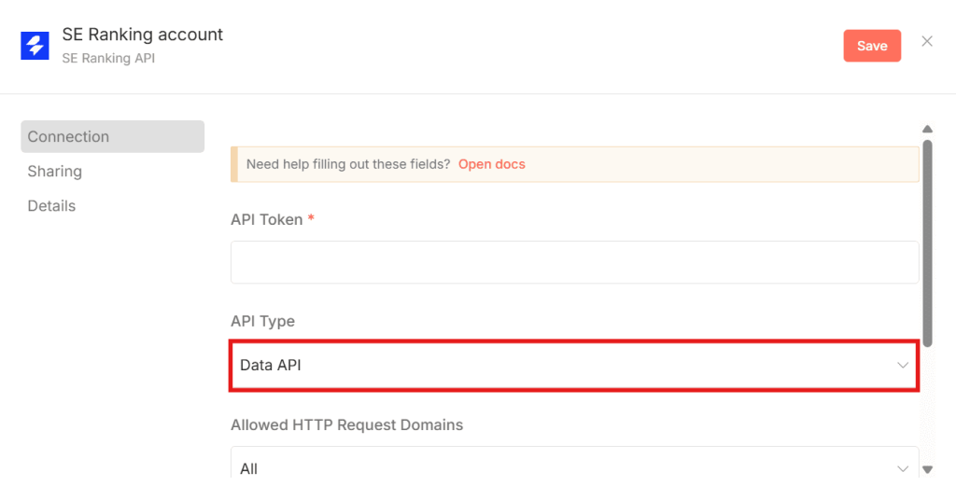Click the vertical scrollbar thumb
The image size is (956, 500).
coord(926,243)
